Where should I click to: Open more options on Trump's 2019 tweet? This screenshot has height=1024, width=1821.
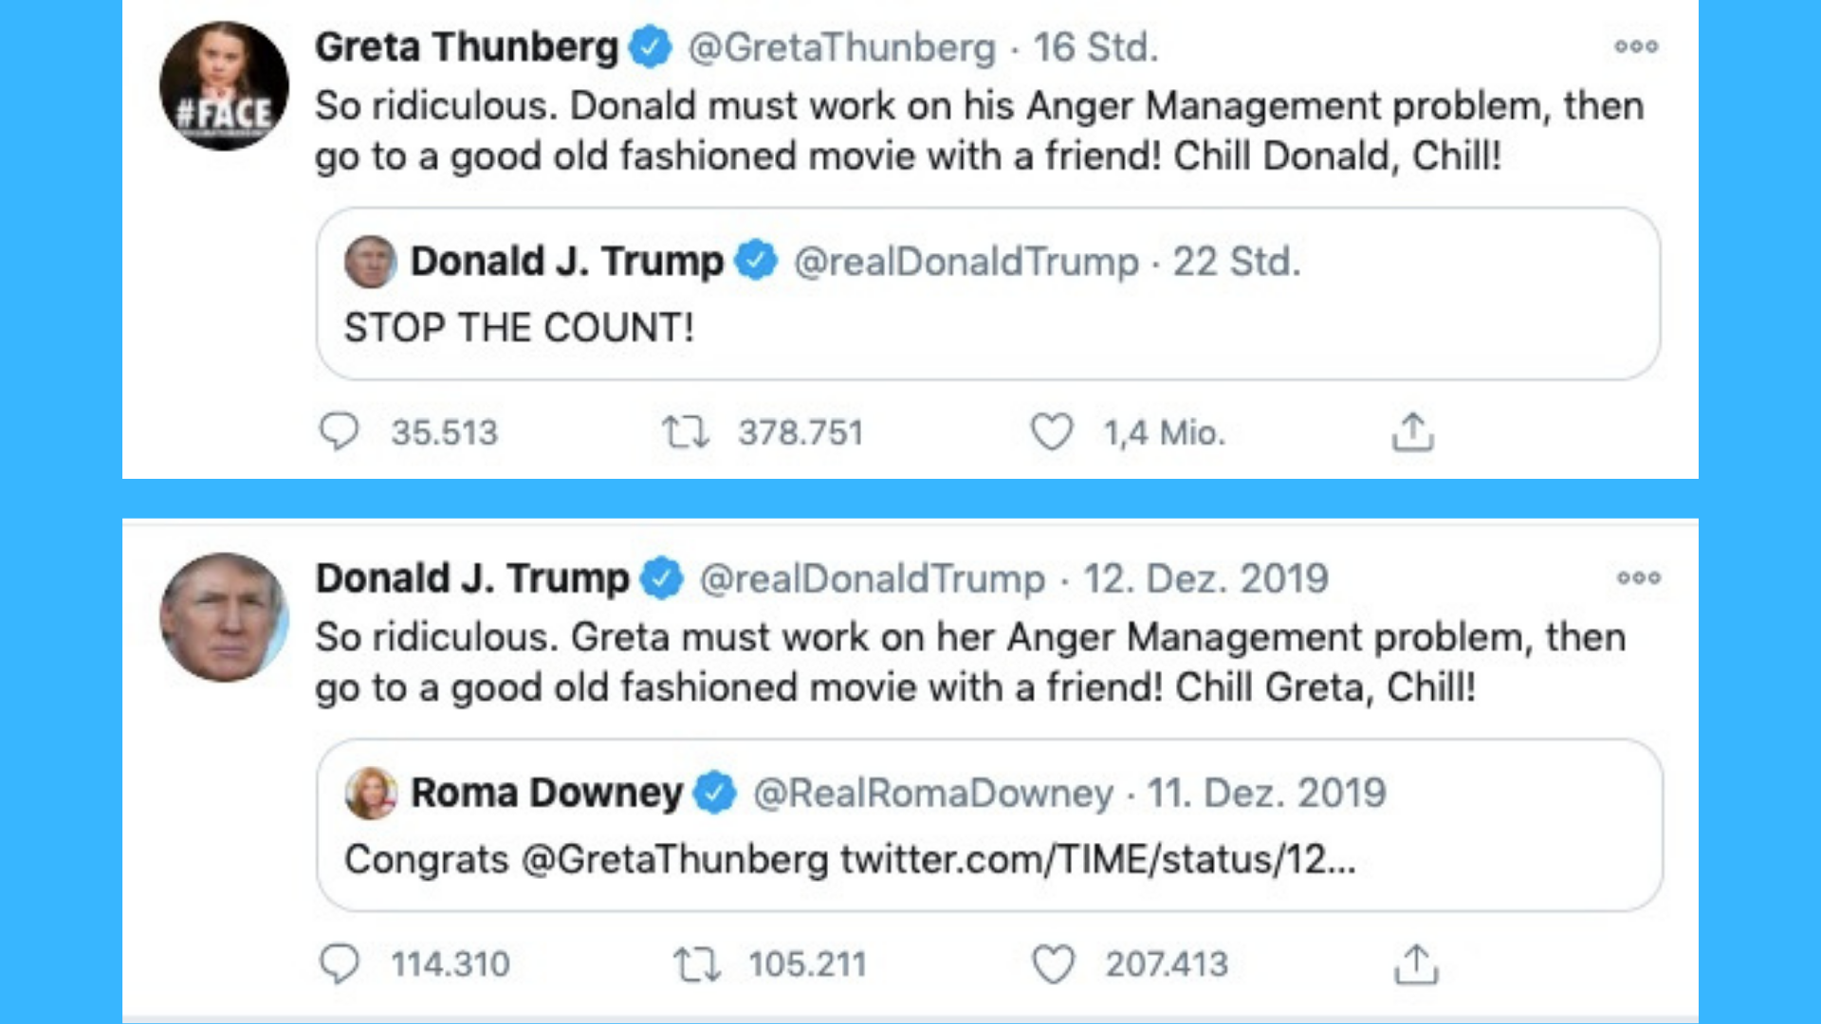click(1639, 577)
